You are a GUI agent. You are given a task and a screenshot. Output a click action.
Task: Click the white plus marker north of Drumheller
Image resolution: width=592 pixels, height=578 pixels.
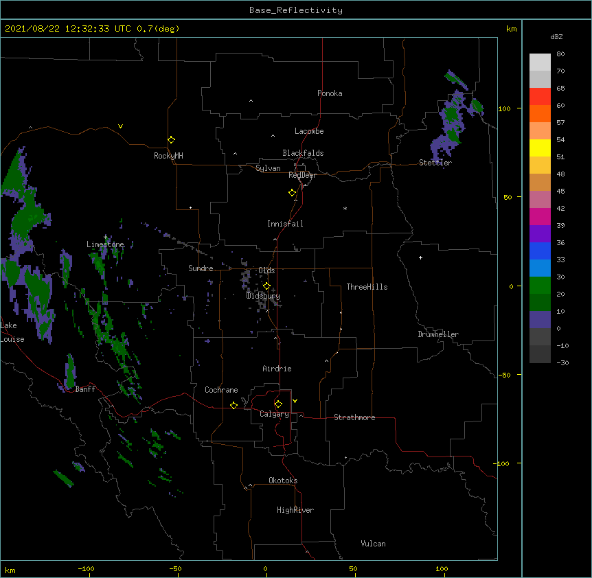pos(420,257)
